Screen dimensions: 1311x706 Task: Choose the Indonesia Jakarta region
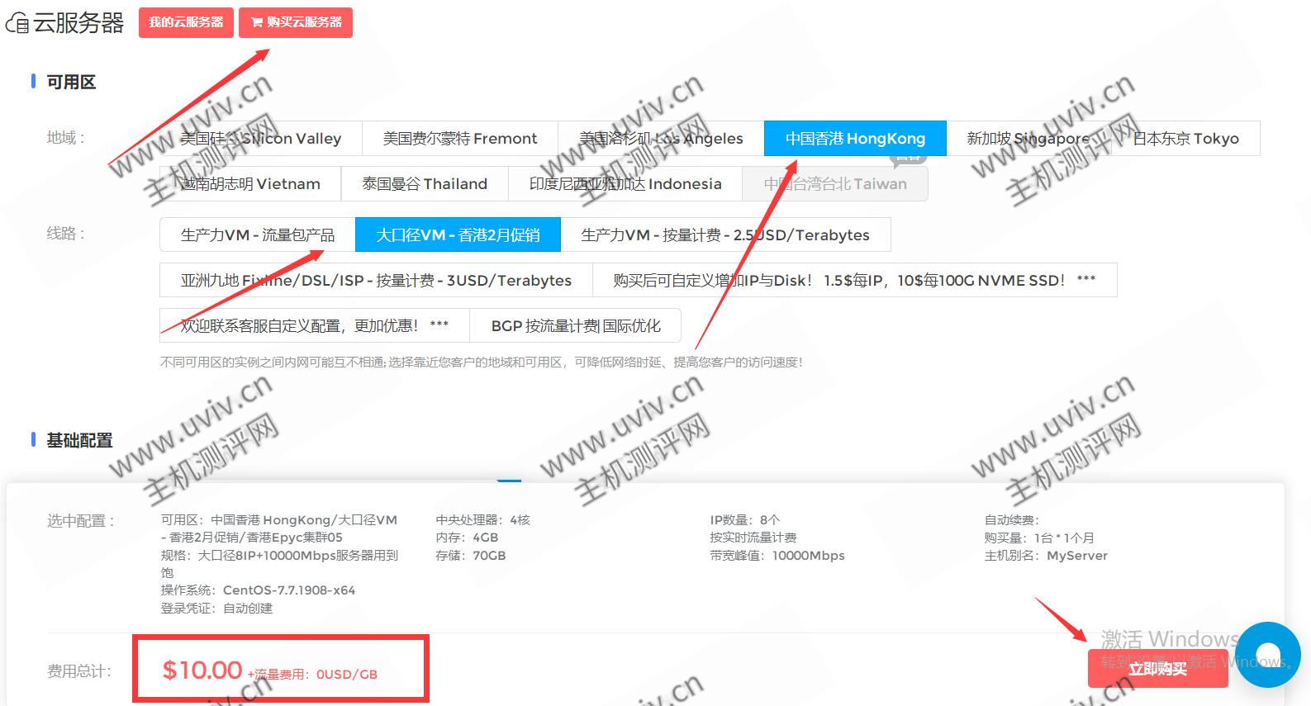click(x=625, y=184)
